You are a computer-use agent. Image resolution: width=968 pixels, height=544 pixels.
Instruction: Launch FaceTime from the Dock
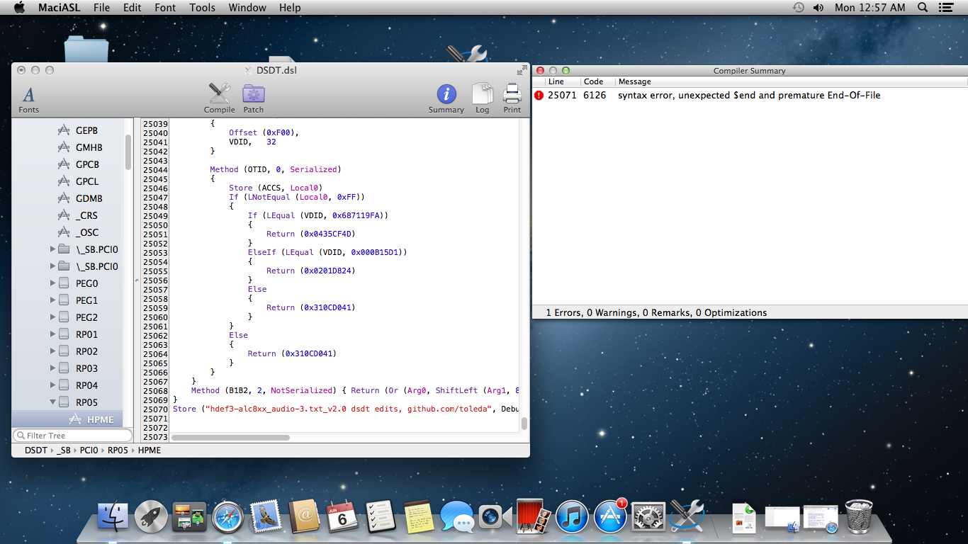(495, 517)
